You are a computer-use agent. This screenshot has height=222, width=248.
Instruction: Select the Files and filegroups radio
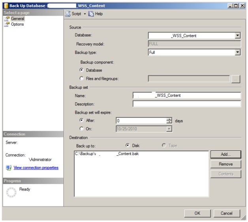click(81, 78)
